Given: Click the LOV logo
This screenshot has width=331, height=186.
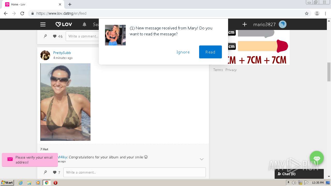Looking at the screenshot, I should point(64,24).
